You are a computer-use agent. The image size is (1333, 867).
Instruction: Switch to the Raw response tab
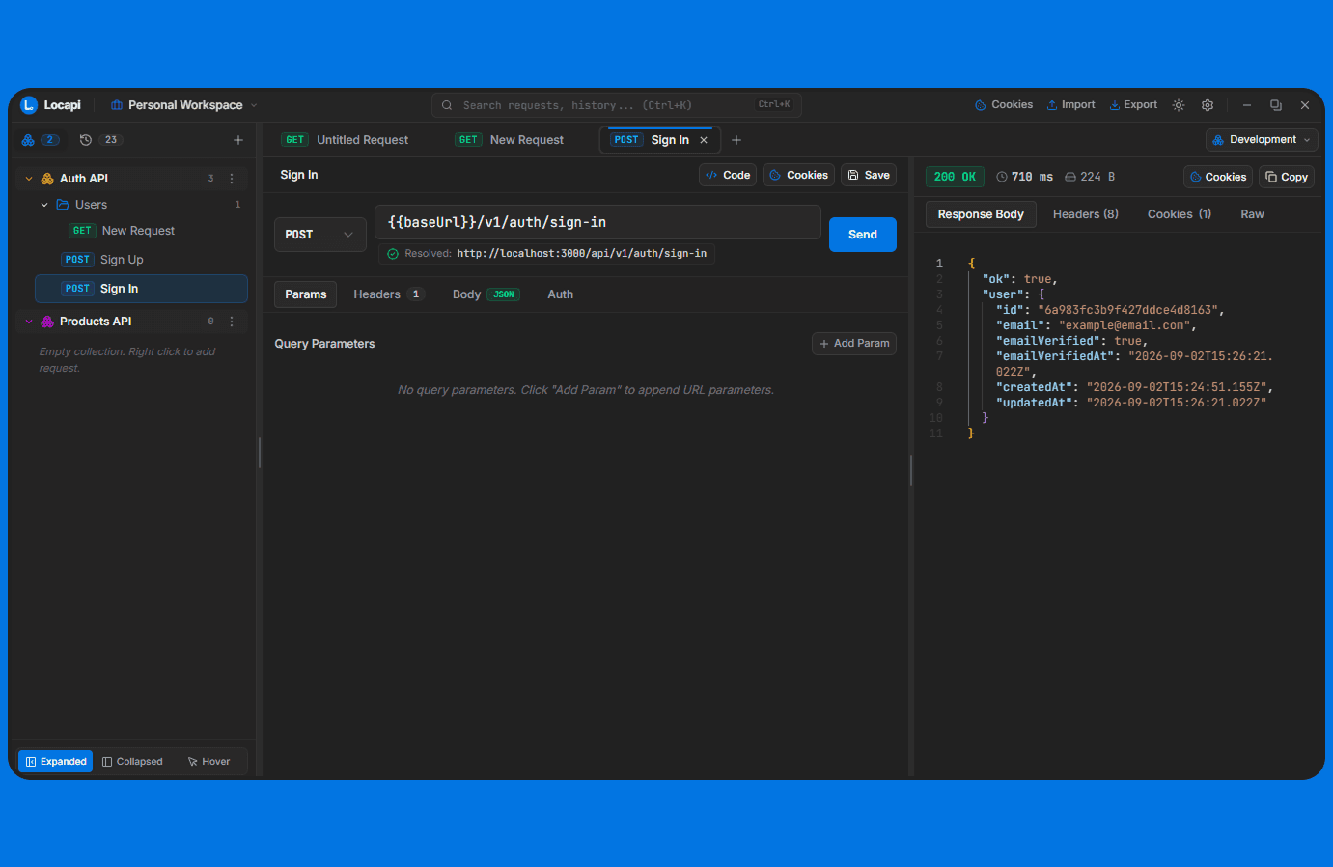tap(1252, 214)
